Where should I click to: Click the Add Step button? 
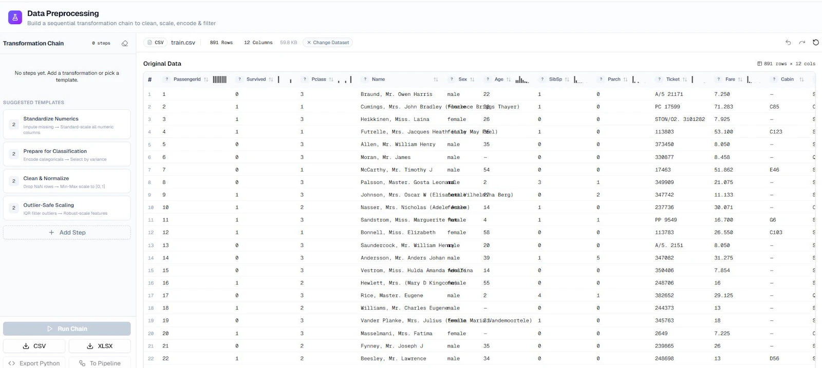[x=67, y=233]
